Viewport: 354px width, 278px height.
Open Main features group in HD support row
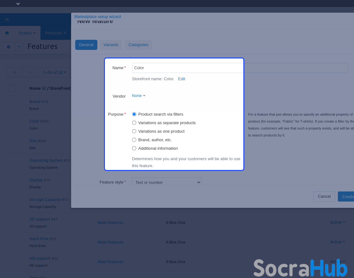tap(111, 262)
